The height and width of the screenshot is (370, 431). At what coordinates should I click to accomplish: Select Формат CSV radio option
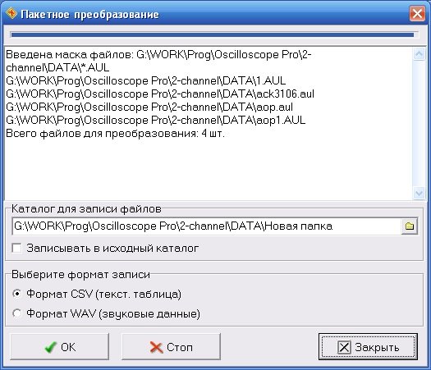pyautogui.click(x=16, y=294)
